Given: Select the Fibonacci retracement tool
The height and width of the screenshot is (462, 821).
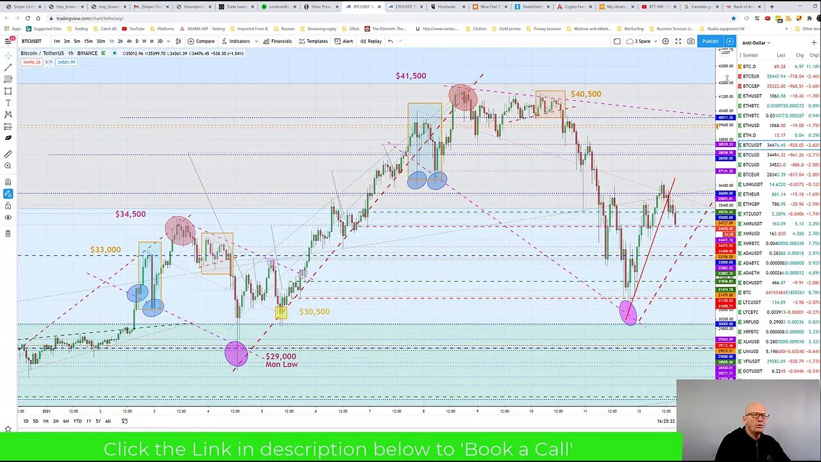Looking at the screenshot, I should (8, 79).
